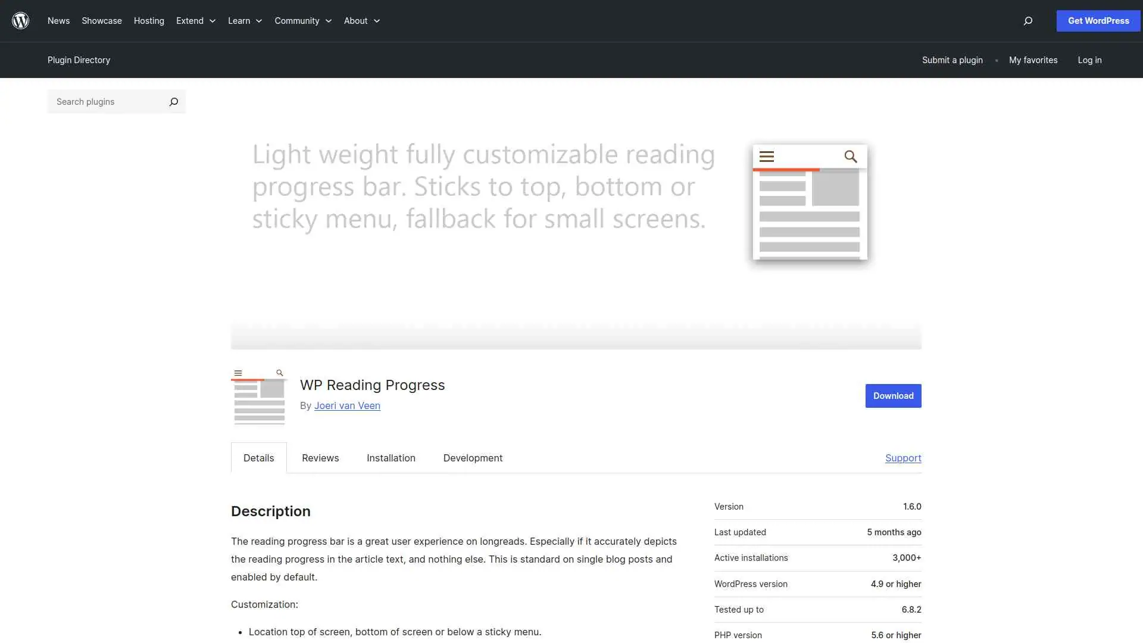Click the magnifier icon in plugin search
The height and width of the screenshot is (643, 1143).
click(x=173, y=102)
